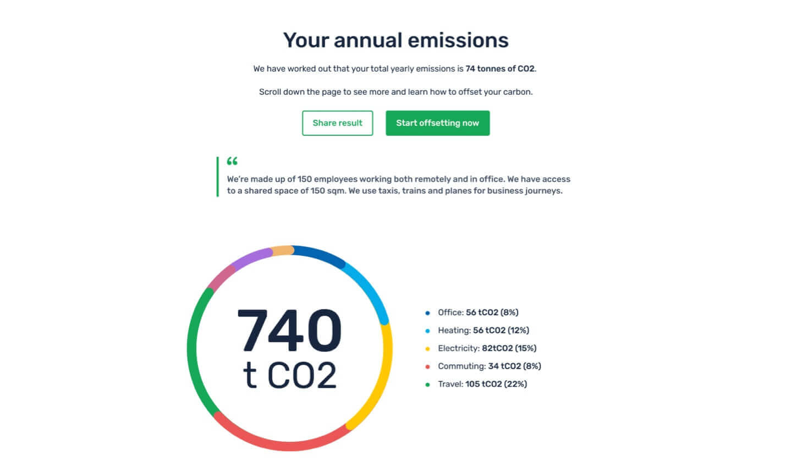Select the Office 56 tCO2 legend entry
The height and width of the screenshot is (471, 792).
(x=478, y=313)
